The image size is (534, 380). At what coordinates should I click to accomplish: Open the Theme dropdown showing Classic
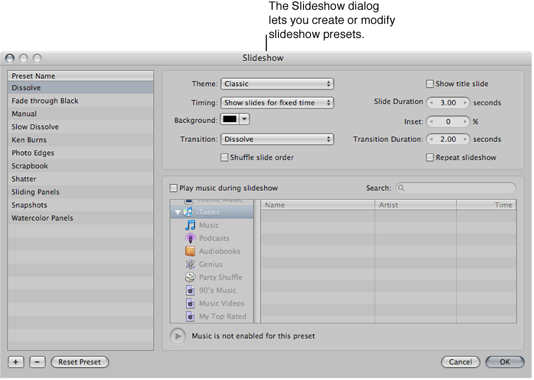[x=277, y=84]
